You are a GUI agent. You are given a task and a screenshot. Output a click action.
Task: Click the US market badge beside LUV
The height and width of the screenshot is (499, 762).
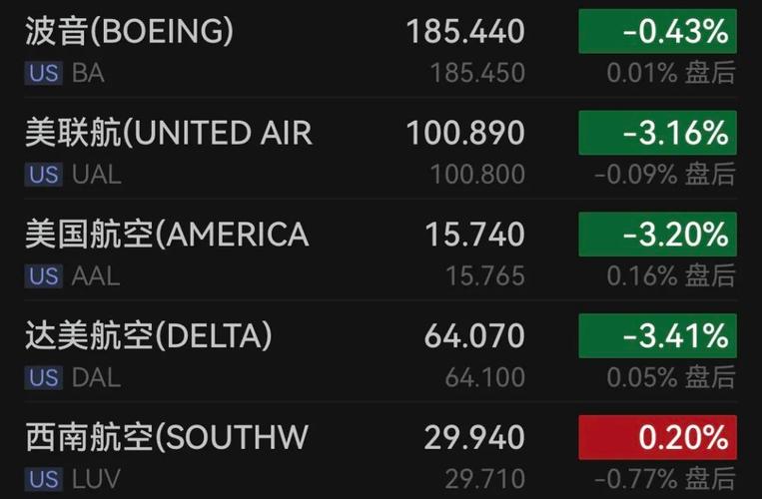click(44, 479)
